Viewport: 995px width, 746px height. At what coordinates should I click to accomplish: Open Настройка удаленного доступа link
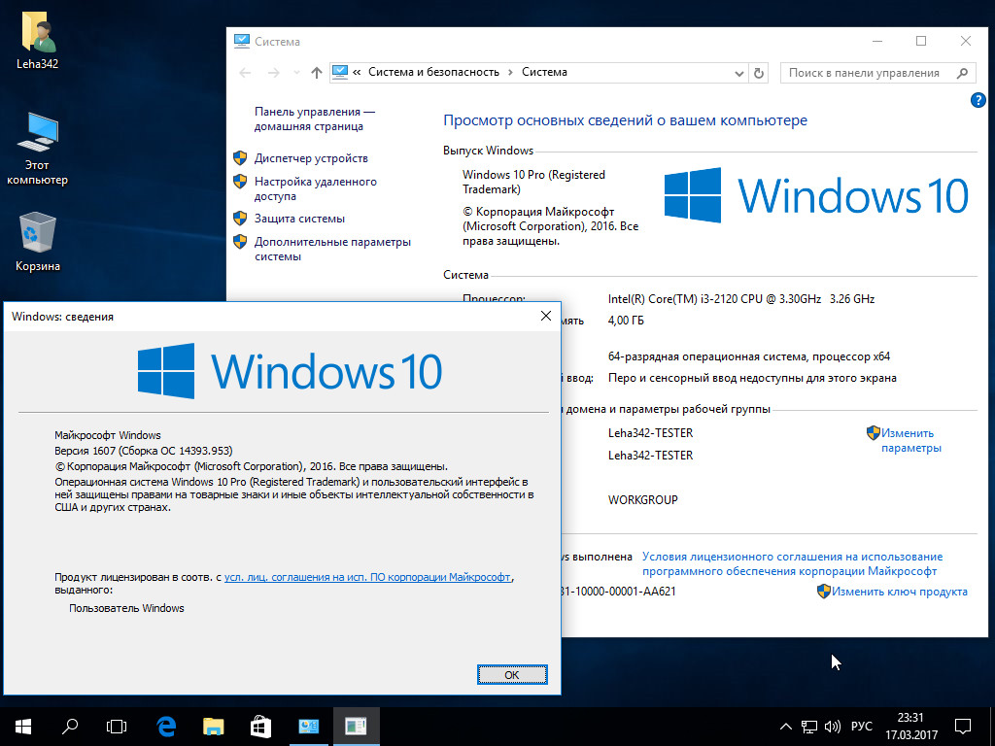pyautogui.click(x=316, y=189)
